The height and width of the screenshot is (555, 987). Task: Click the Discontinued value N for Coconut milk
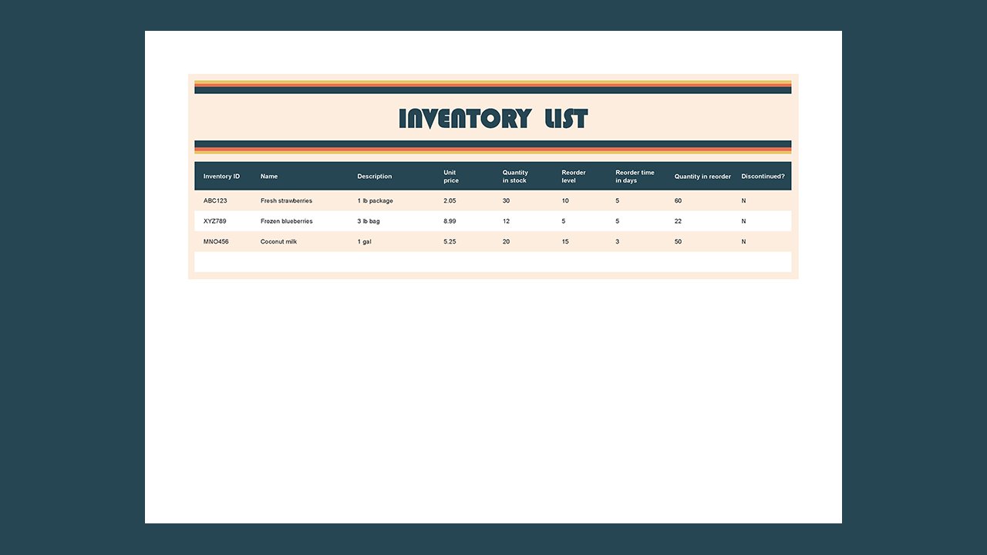pos(743,241)
